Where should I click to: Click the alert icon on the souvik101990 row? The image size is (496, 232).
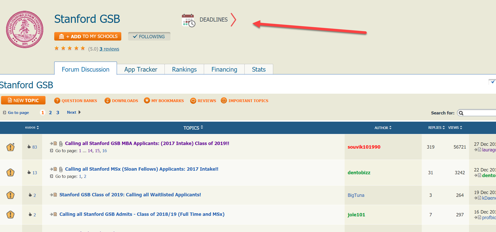click(x=10, y=147)
